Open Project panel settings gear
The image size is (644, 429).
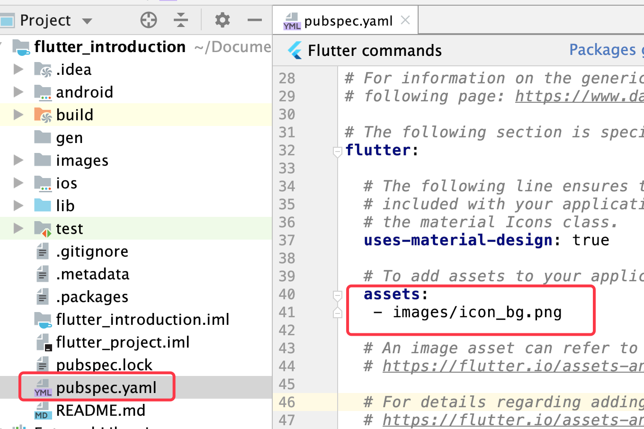point(222,20)
